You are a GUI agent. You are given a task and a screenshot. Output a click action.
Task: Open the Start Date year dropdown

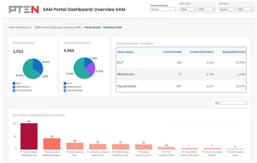pyautogui.click(x=207, y=9)
